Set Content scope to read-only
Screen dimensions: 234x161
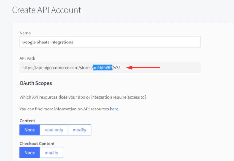[x=54, y=130]
